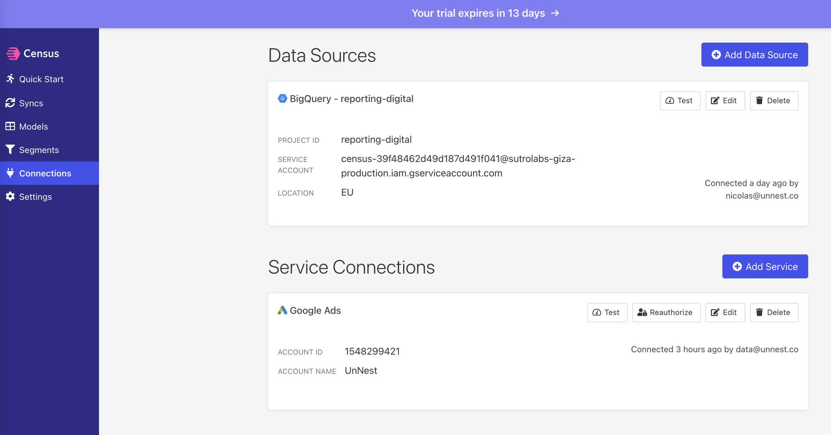Image resolution: width=831 pixels, height=435 pixels.
Task: Test the Google Ads connection
Action: tap(607, 312)
